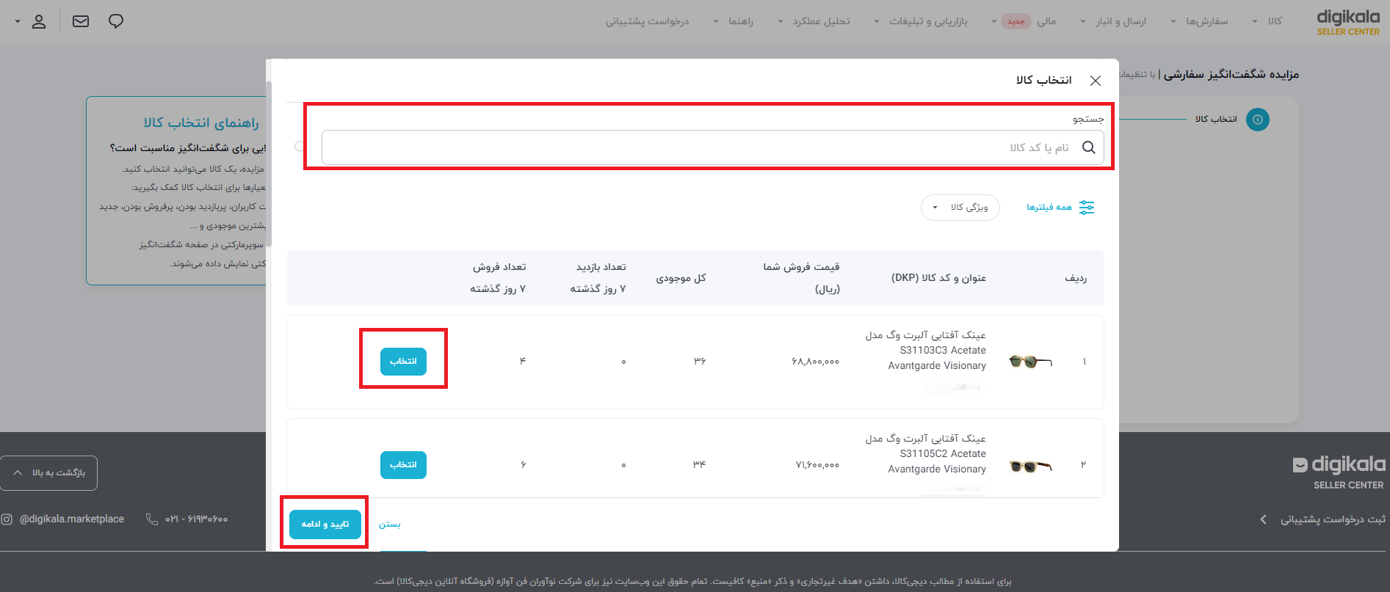This screenshot has width=1390, height=592.
Task: Click the تعداد بازدید column header
Action: click(598, 277)
